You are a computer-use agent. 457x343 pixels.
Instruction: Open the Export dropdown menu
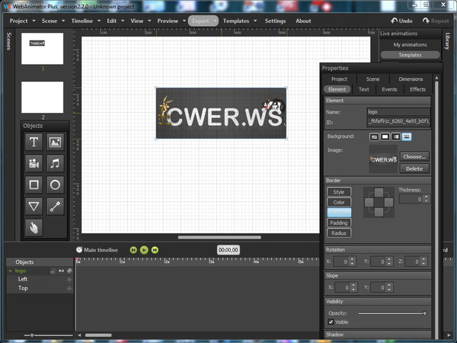[x=203, y=21]
